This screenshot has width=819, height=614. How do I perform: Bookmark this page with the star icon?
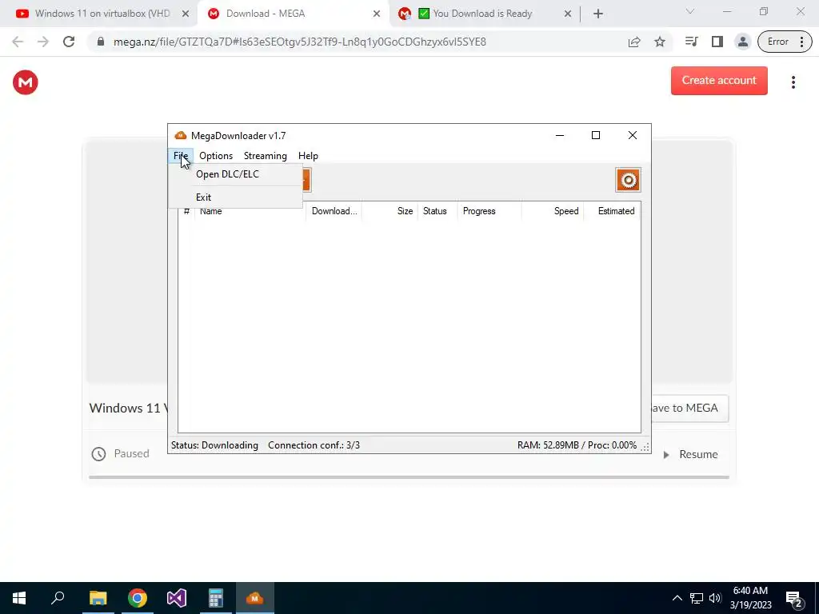[660, 42]
